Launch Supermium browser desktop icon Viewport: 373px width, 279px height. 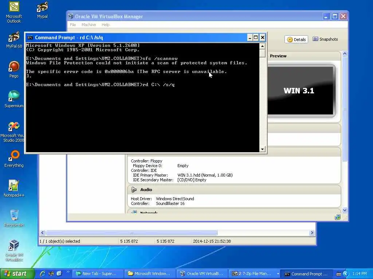(x=14, y=99)
